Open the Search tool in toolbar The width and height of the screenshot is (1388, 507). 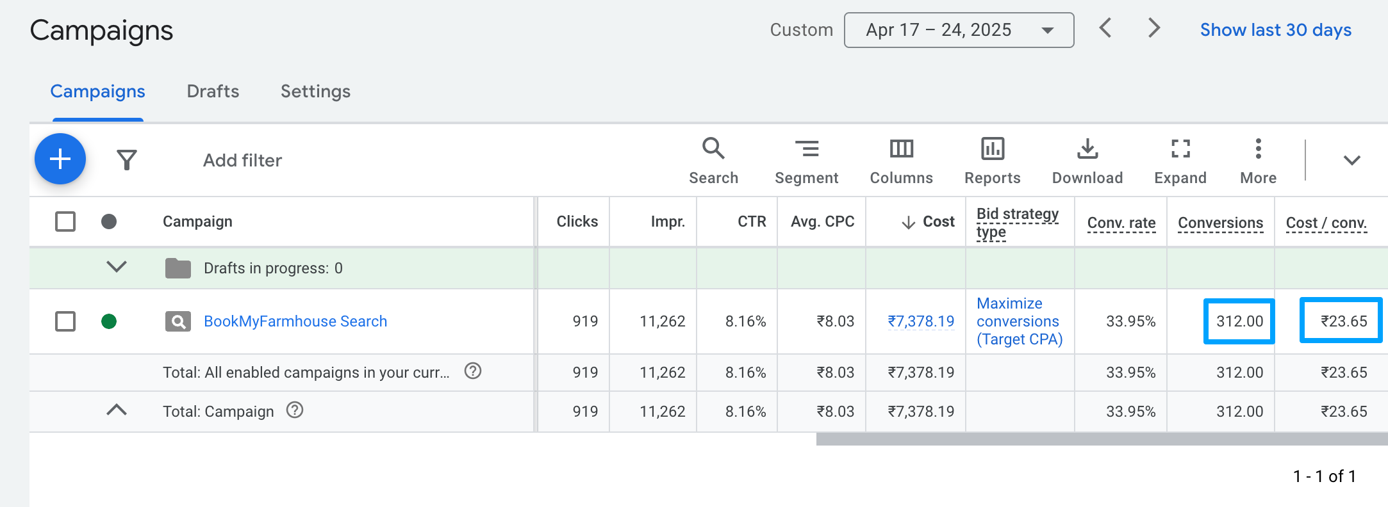(x=713, y=160)
